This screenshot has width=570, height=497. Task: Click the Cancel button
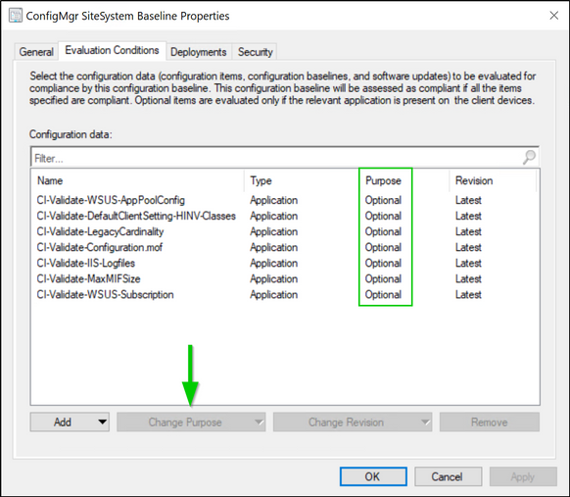pos(449,476)
